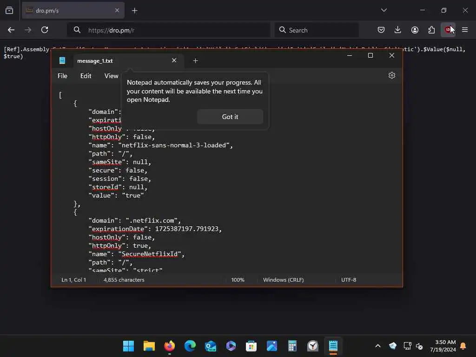Open Firefox recent browsing view icon
476x357 pixels.
pos(9,11)
